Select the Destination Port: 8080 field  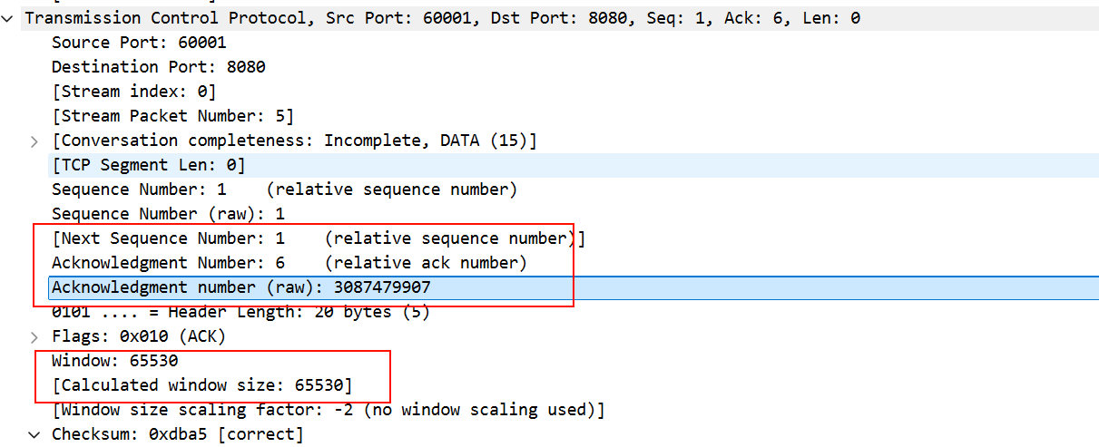(x=158, y=67)
